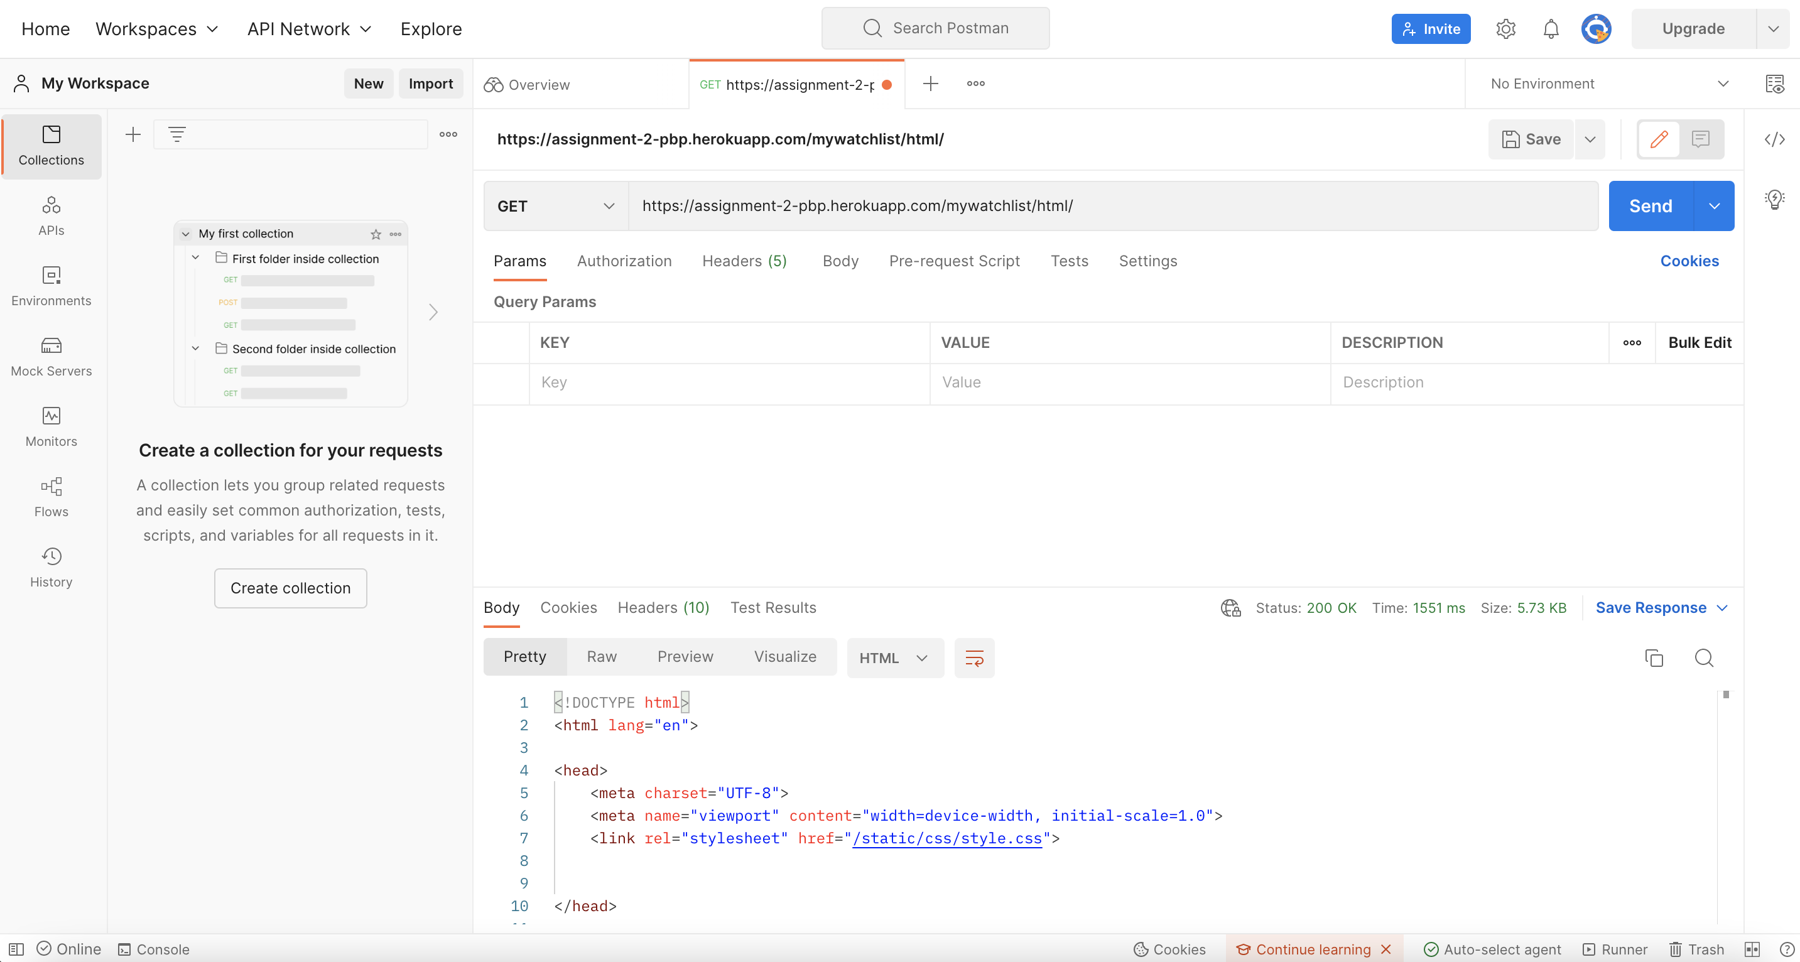
Task: Open the Console from the status bar
Action: [x=155, y=949]
